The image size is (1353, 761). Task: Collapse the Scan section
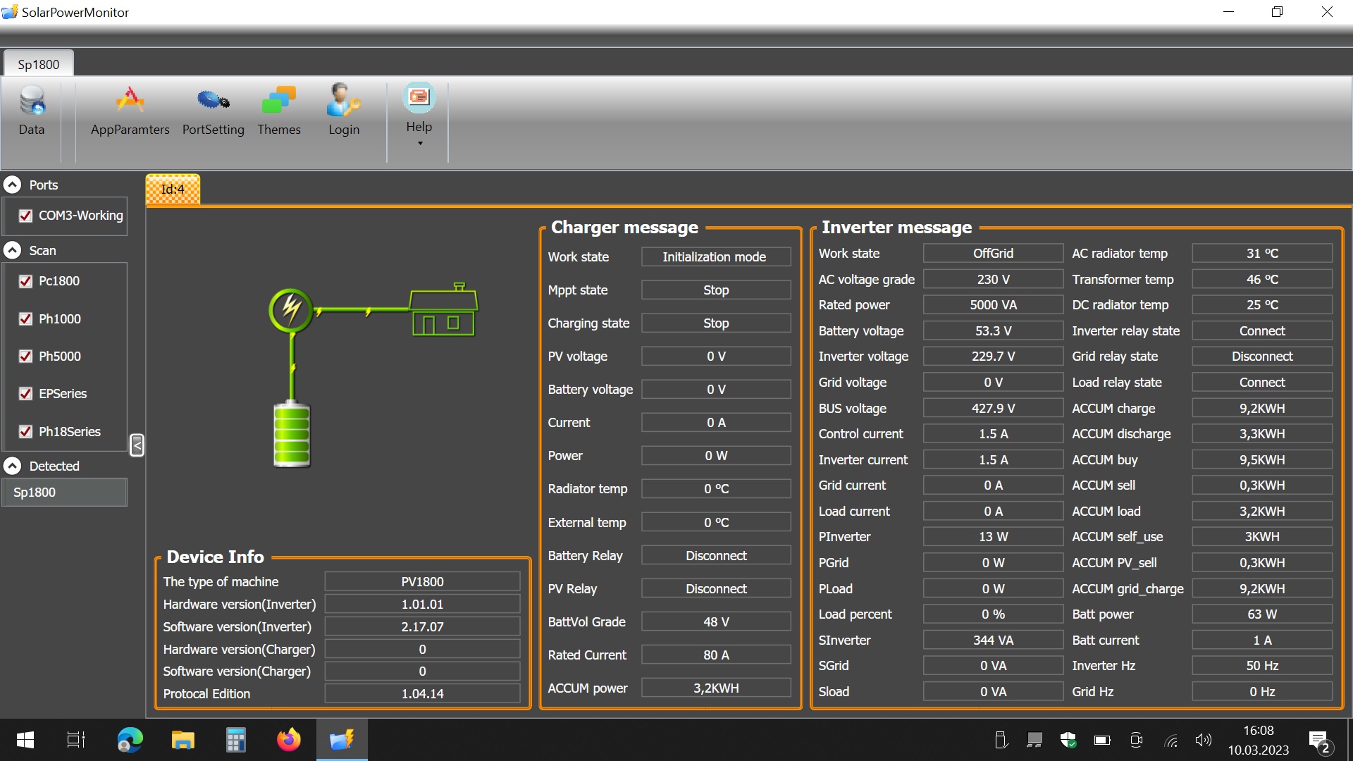[13, 250]
